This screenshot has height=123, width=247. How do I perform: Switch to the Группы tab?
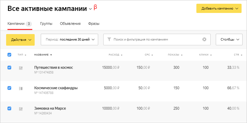click(x=46, y=24)
